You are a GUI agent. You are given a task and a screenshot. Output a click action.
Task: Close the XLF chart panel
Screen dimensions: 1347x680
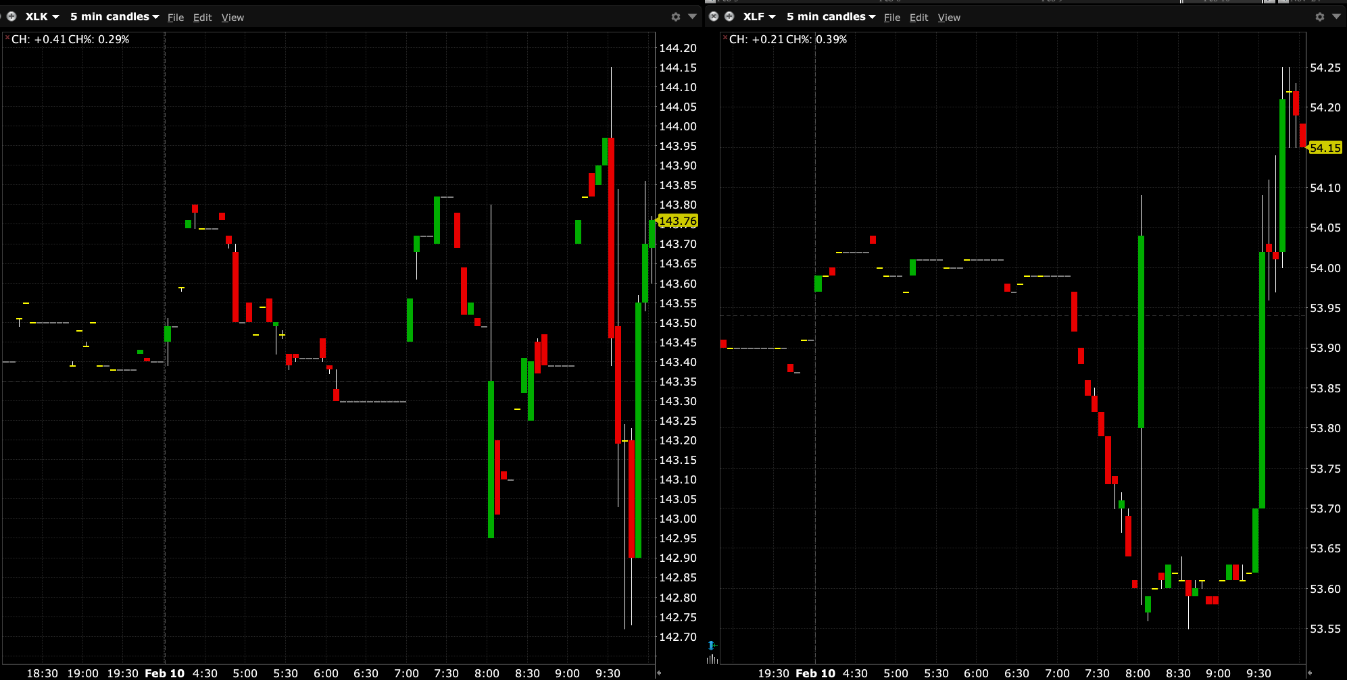pyautogui.click(x=714, y=16)
